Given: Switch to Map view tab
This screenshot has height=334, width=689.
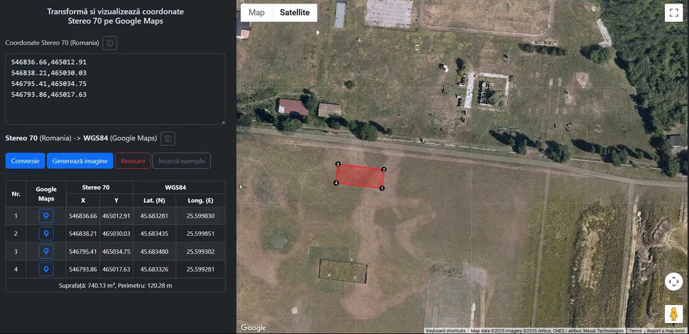Looking at the screenshot, I should coord(256,12).
